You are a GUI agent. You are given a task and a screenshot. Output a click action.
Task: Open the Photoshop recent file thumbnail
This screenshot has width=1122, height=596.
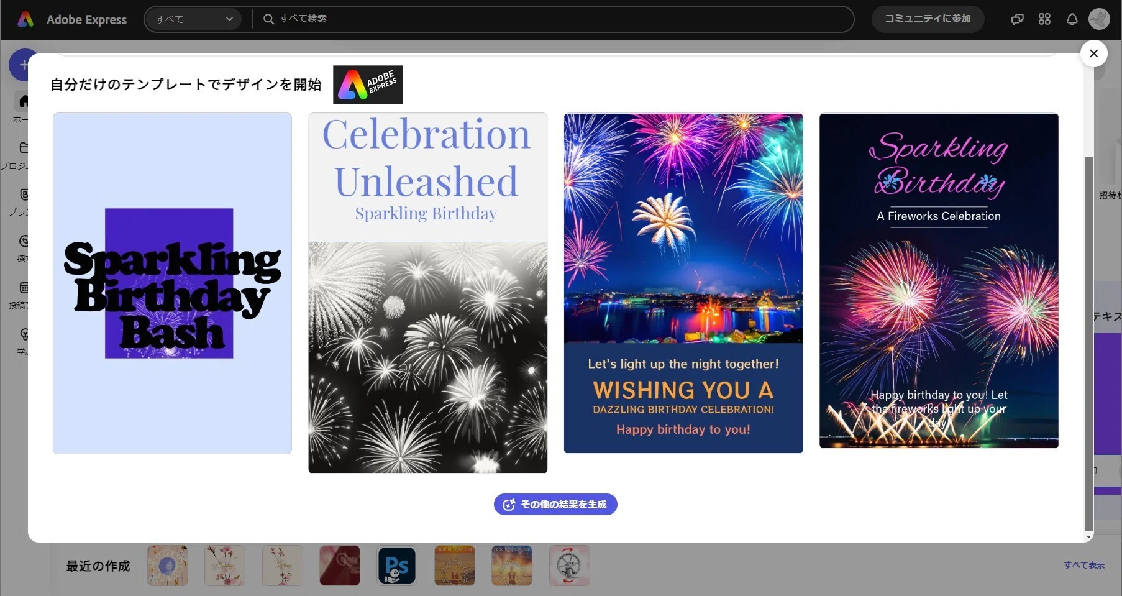397,566
